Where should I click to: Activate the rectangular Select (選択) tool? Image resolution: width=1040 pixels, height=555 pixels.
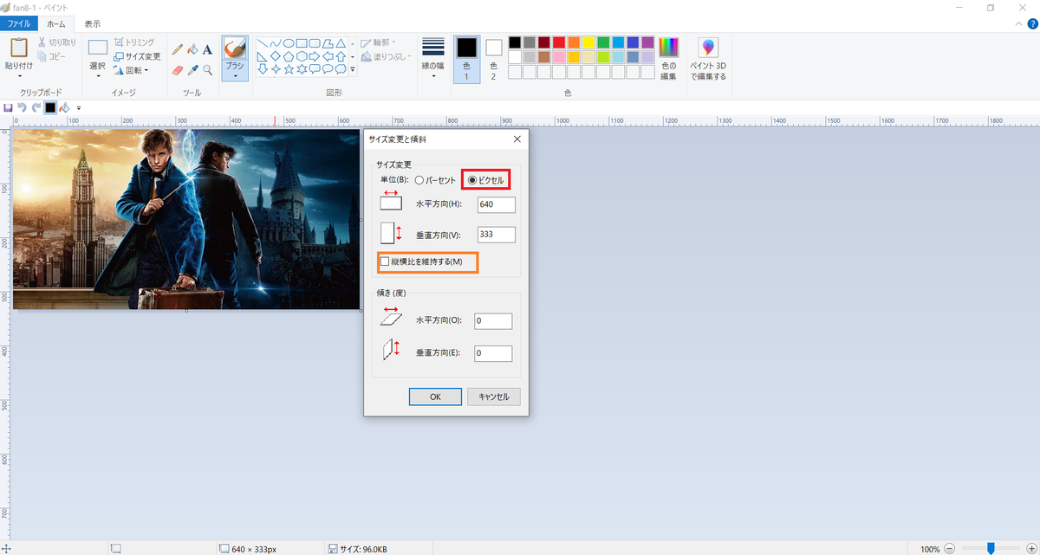pos(98,47)
